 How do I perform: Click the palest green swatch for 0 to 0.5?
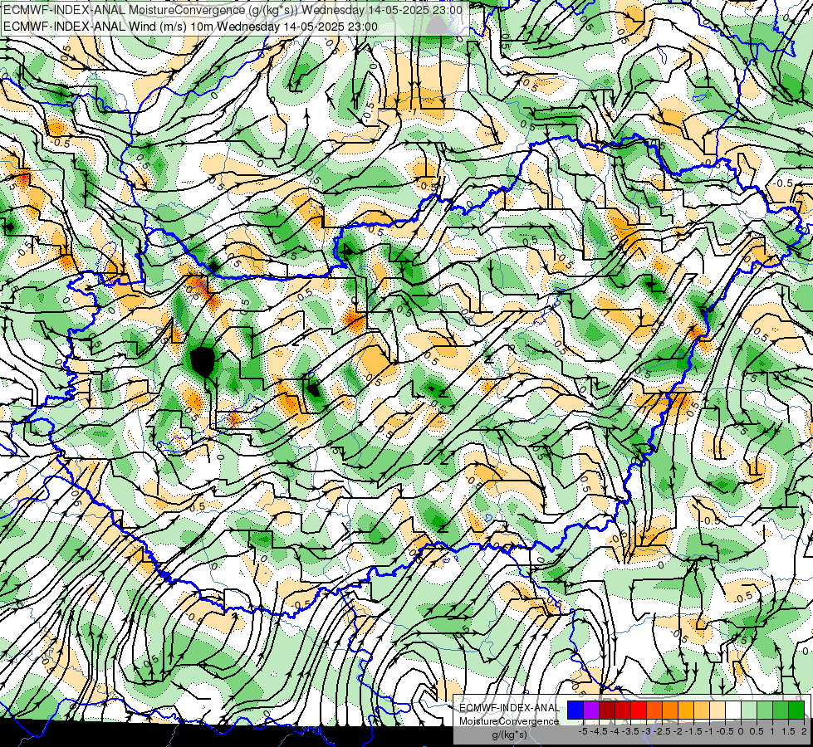point(749,710)
